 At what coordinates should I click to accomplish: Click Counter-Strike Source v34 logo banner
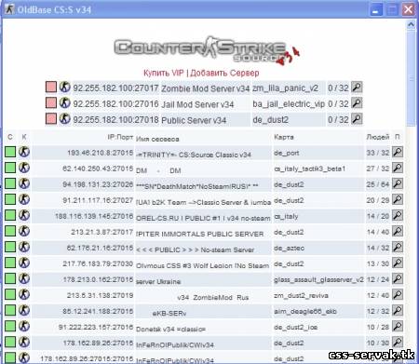click(207, 49)
